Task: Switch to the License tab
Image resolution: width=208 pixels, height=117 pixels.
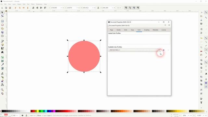Action: tap(164, 30)
